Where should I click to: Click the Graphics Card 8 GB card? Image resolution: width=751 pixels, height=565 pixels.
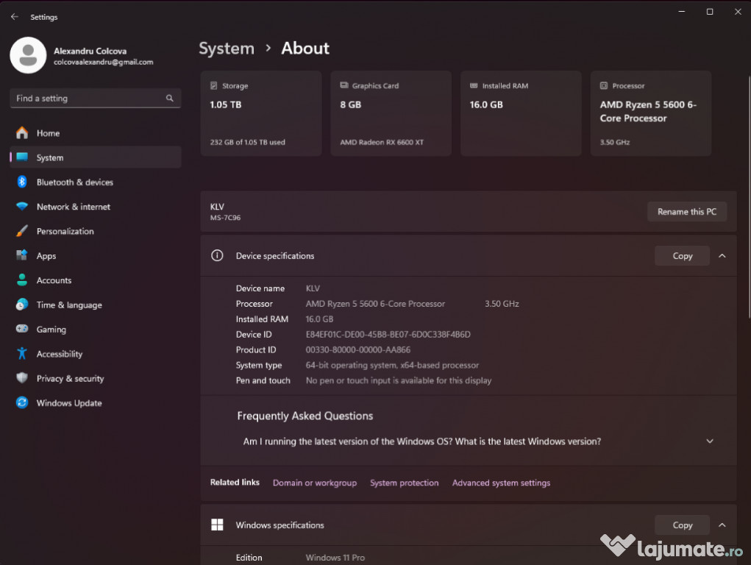coord(391,113)
